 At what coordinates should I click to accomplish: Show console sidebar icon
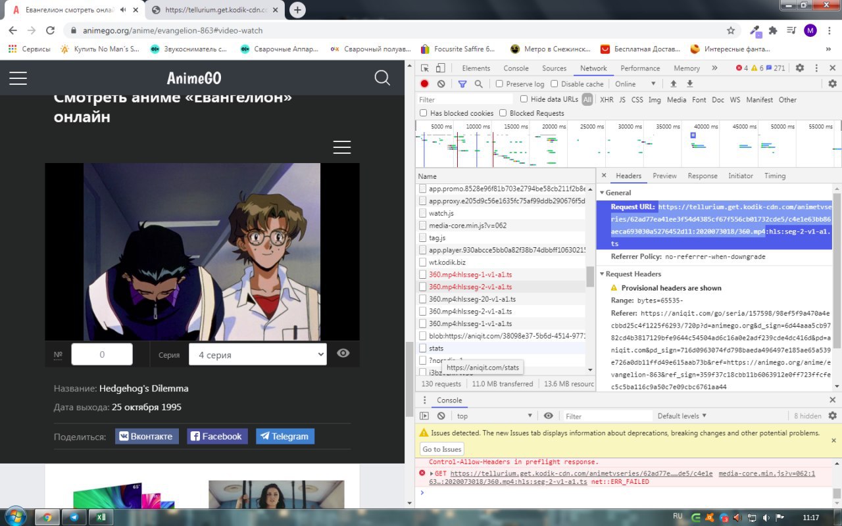[x=424, y=416]
